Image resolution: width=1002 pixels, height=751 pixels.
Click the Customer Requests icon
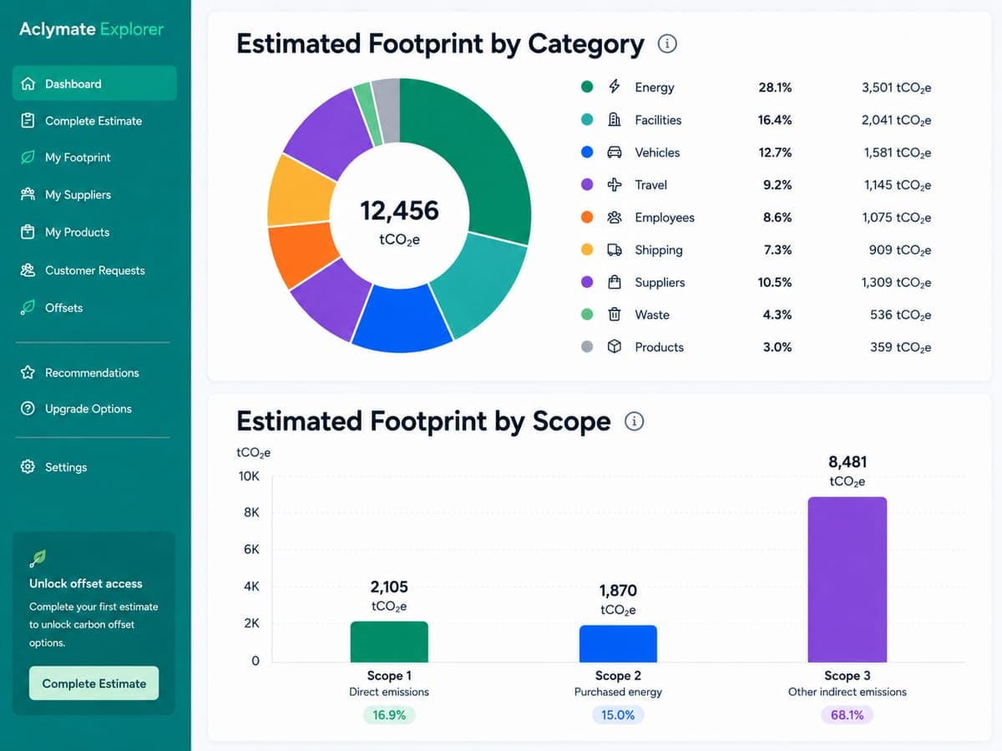28,270
